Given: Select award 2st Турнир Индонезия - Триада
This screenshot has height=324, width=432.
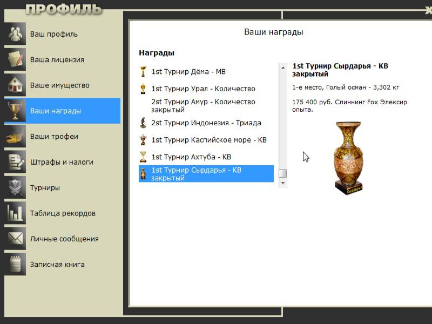Looking at the screenshot, I should pyautogui.click(x=206, y=123).
